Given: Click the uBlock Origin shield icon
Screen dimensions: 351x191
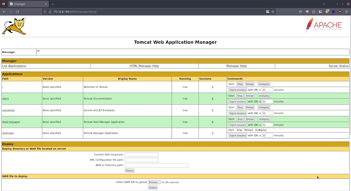Looking at the screenshot, I should (x=340, y=12).
